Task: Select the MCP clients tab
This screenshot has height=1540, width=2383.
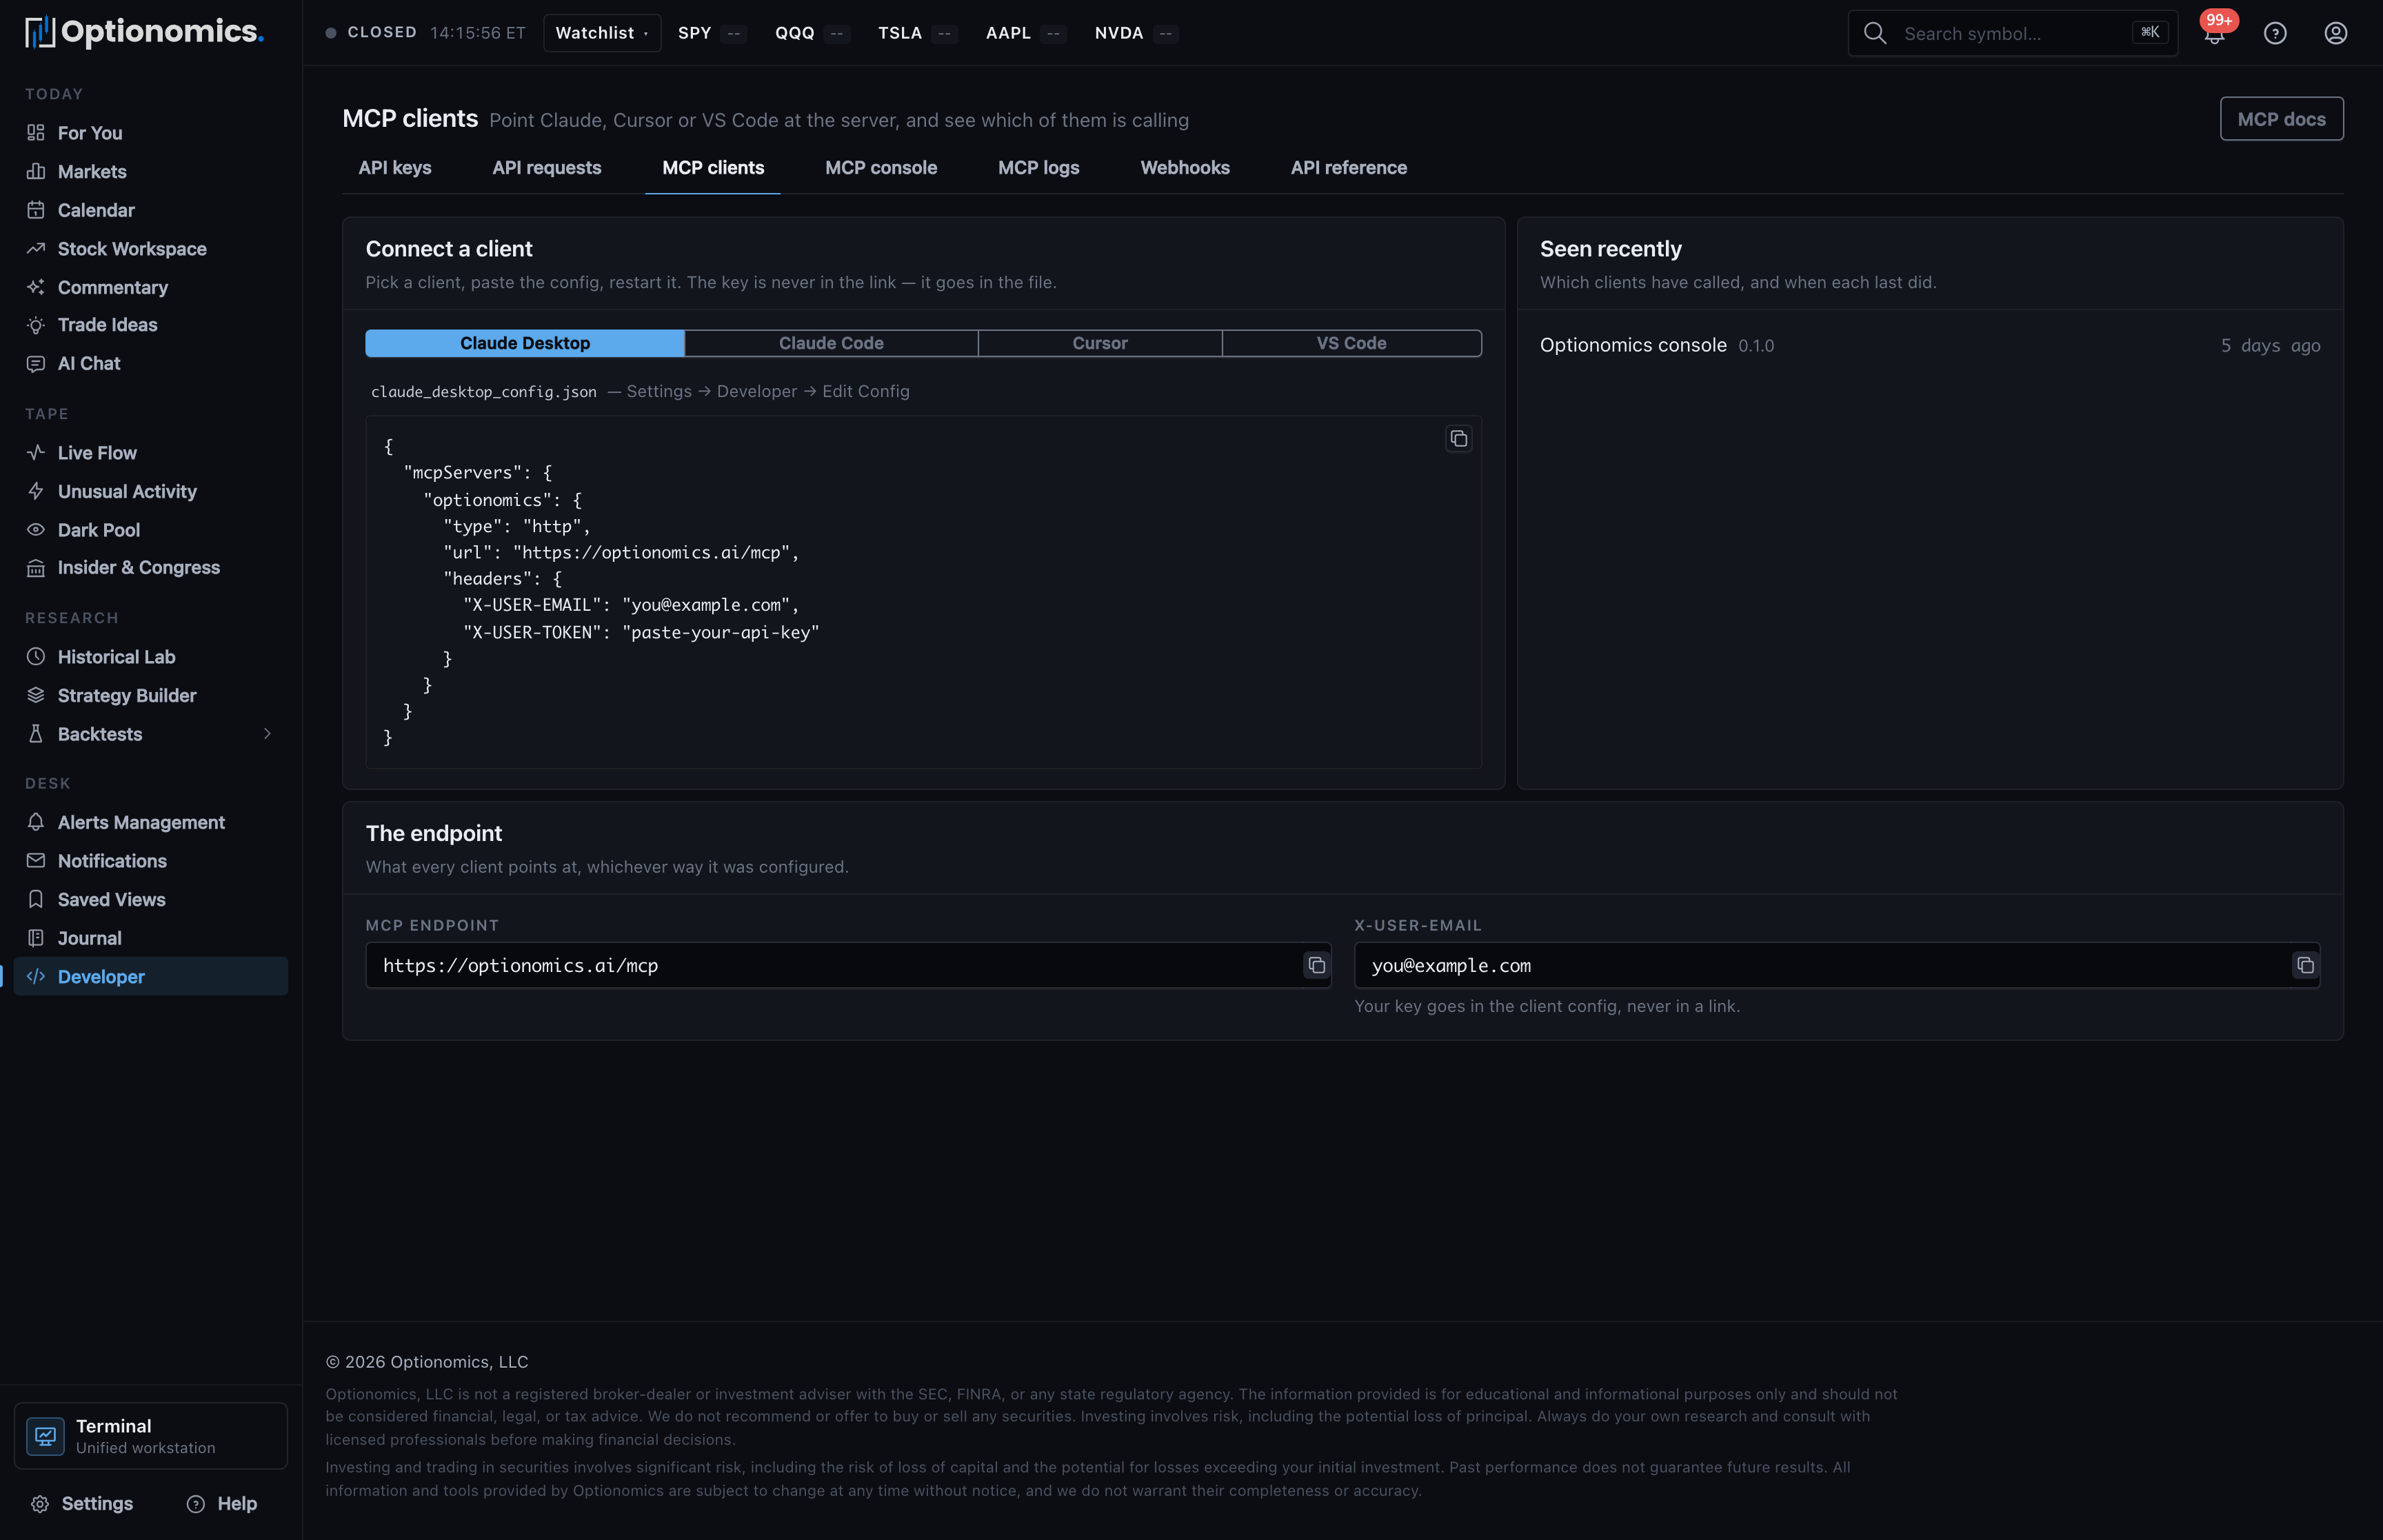Action: point(713,168)
